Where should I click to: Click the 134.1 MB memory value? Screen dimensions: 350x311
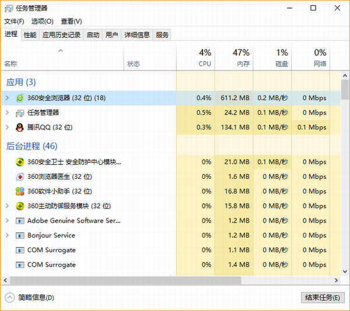pyautogui.click(x=235, y=128)
